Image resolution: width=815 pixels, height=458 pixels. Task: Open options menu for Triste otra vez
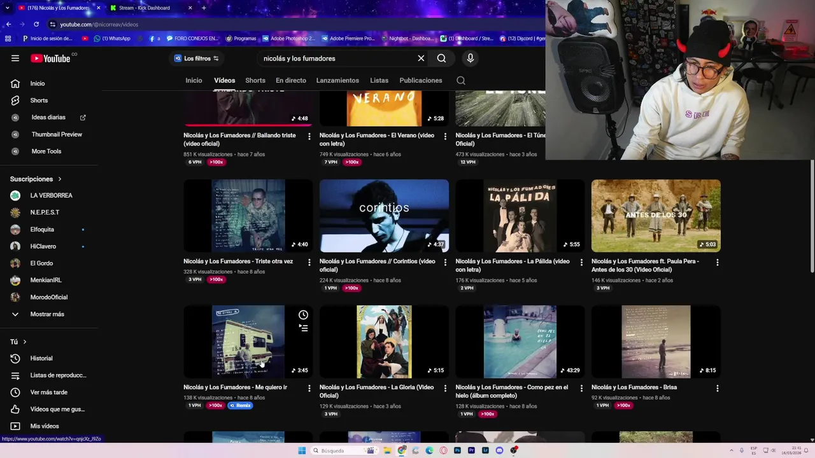[x=309, y=262]
